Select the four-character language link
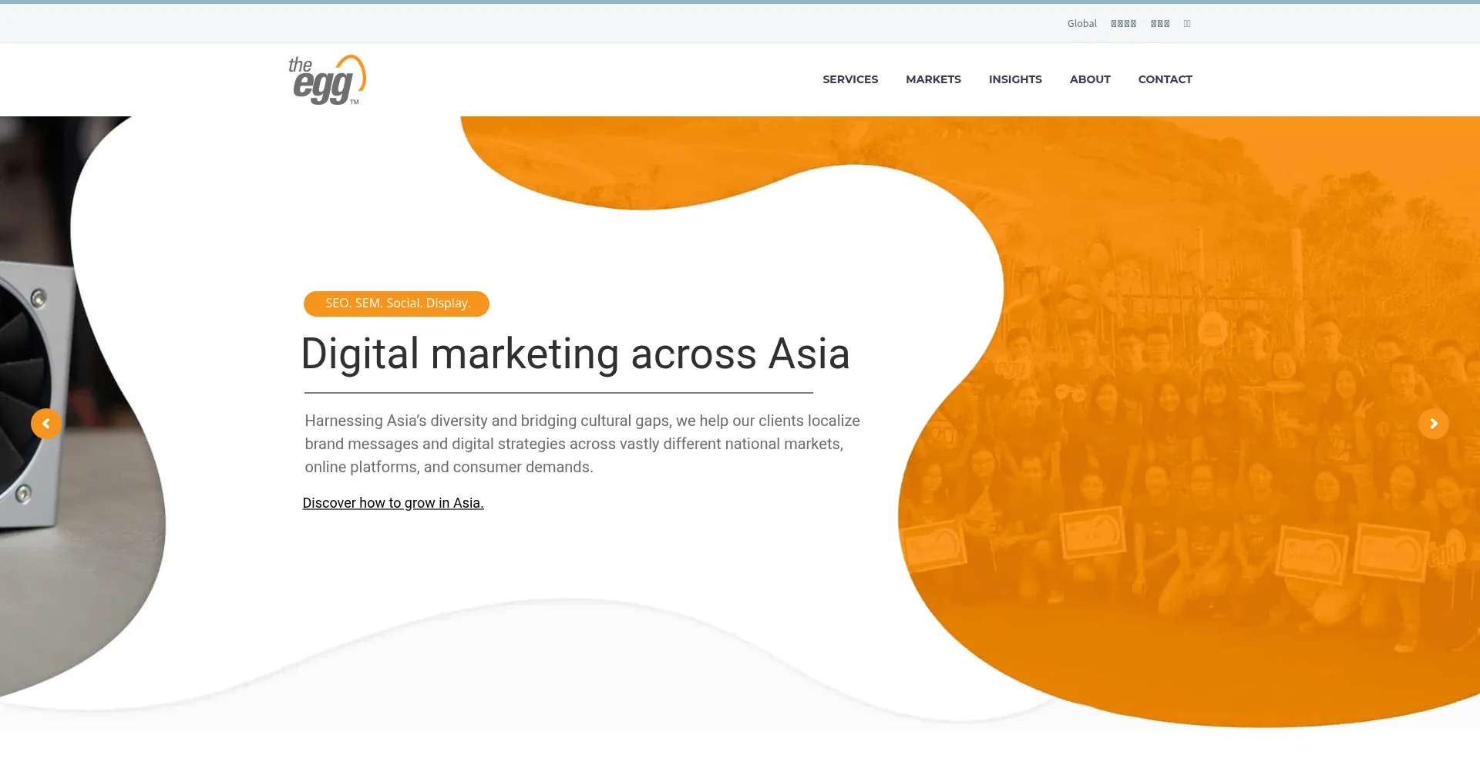 point(1124,24)
